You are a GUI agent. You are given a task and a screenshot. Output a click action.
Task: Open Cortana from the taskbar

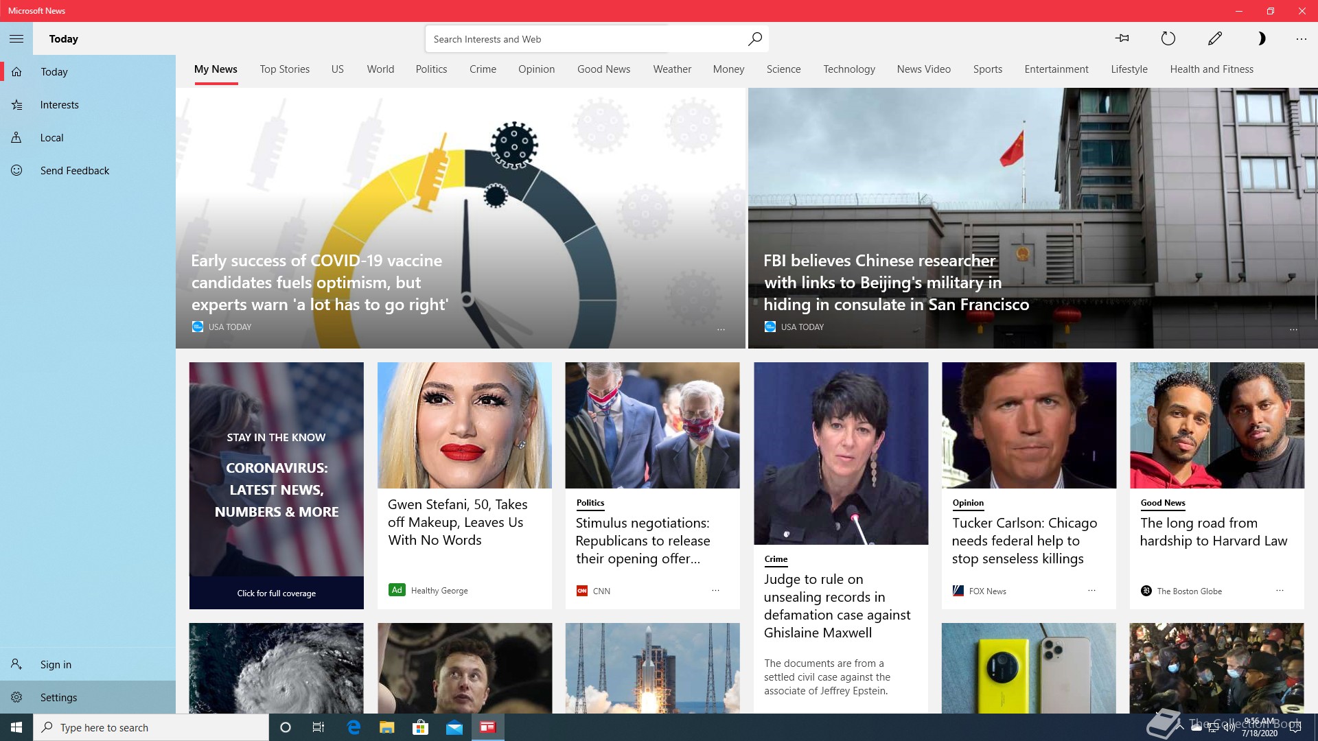point(286,727)
